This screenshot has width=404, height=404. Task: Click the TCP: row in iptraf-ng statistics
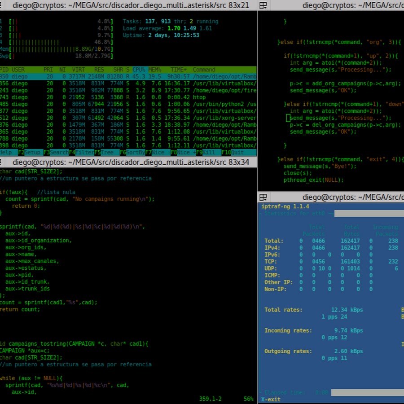coord(331,262)
